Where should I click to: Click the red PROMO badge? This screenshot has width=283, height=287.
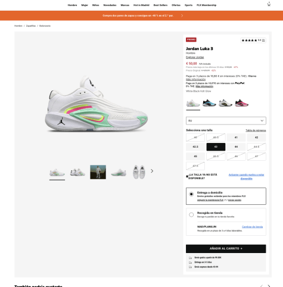point(191,40)
